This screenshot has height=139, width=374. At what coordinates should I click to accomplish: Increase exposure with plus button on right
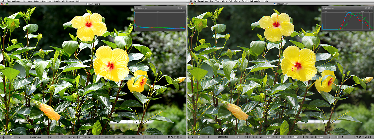(302, 137)
